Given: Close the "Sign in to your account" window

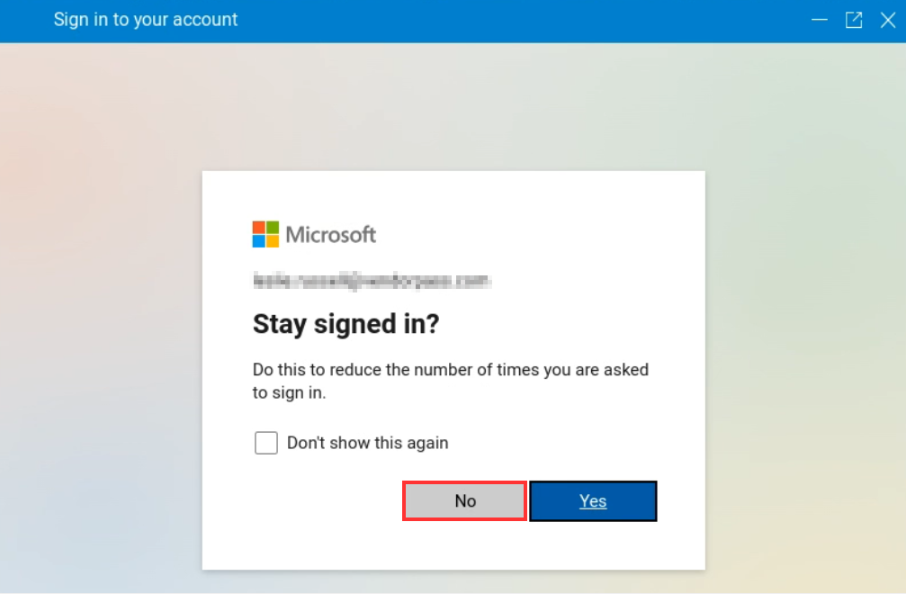Looking at the screenshot, I should (x=887, y=20).
